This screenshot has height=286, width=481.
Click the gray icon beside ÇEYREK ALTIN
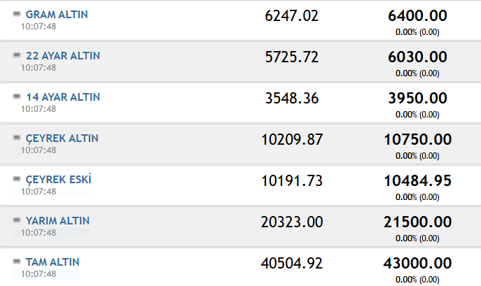point(17,138)
